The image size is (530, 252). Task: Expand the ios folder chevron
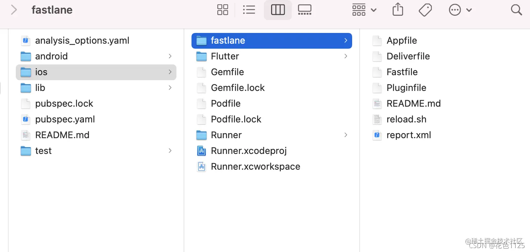click(x=170, y=72)
